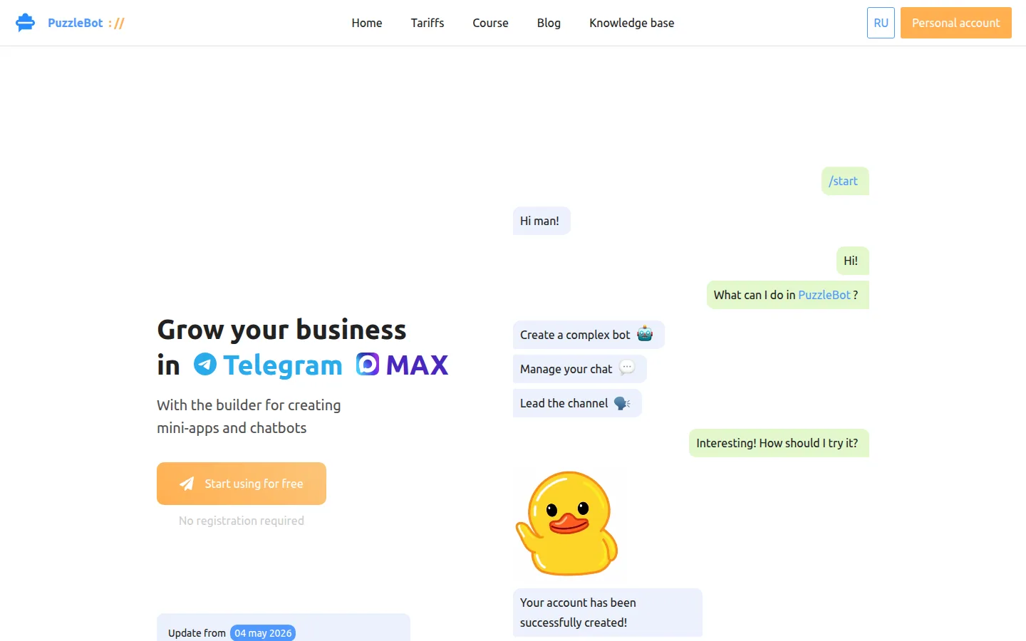Click the builder for creating mini-apps subtitle

[249, 417]
